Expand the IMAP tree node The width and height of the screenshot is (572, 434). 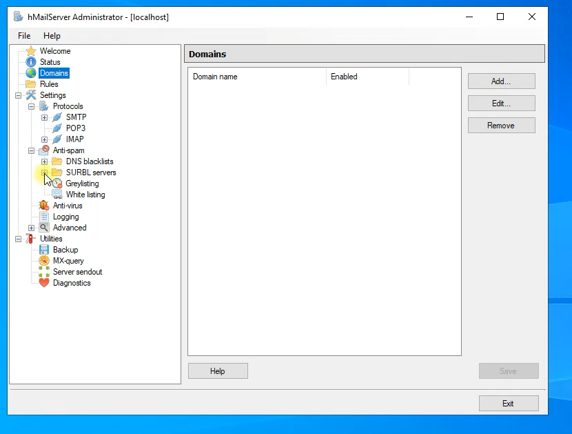(44, 139)
